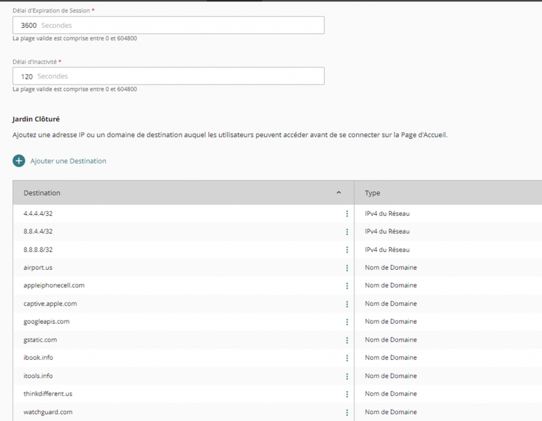Open three-dot menu for 8.8.4.4/32
Screen dimensions: 542x421
(x=347, y=232)
